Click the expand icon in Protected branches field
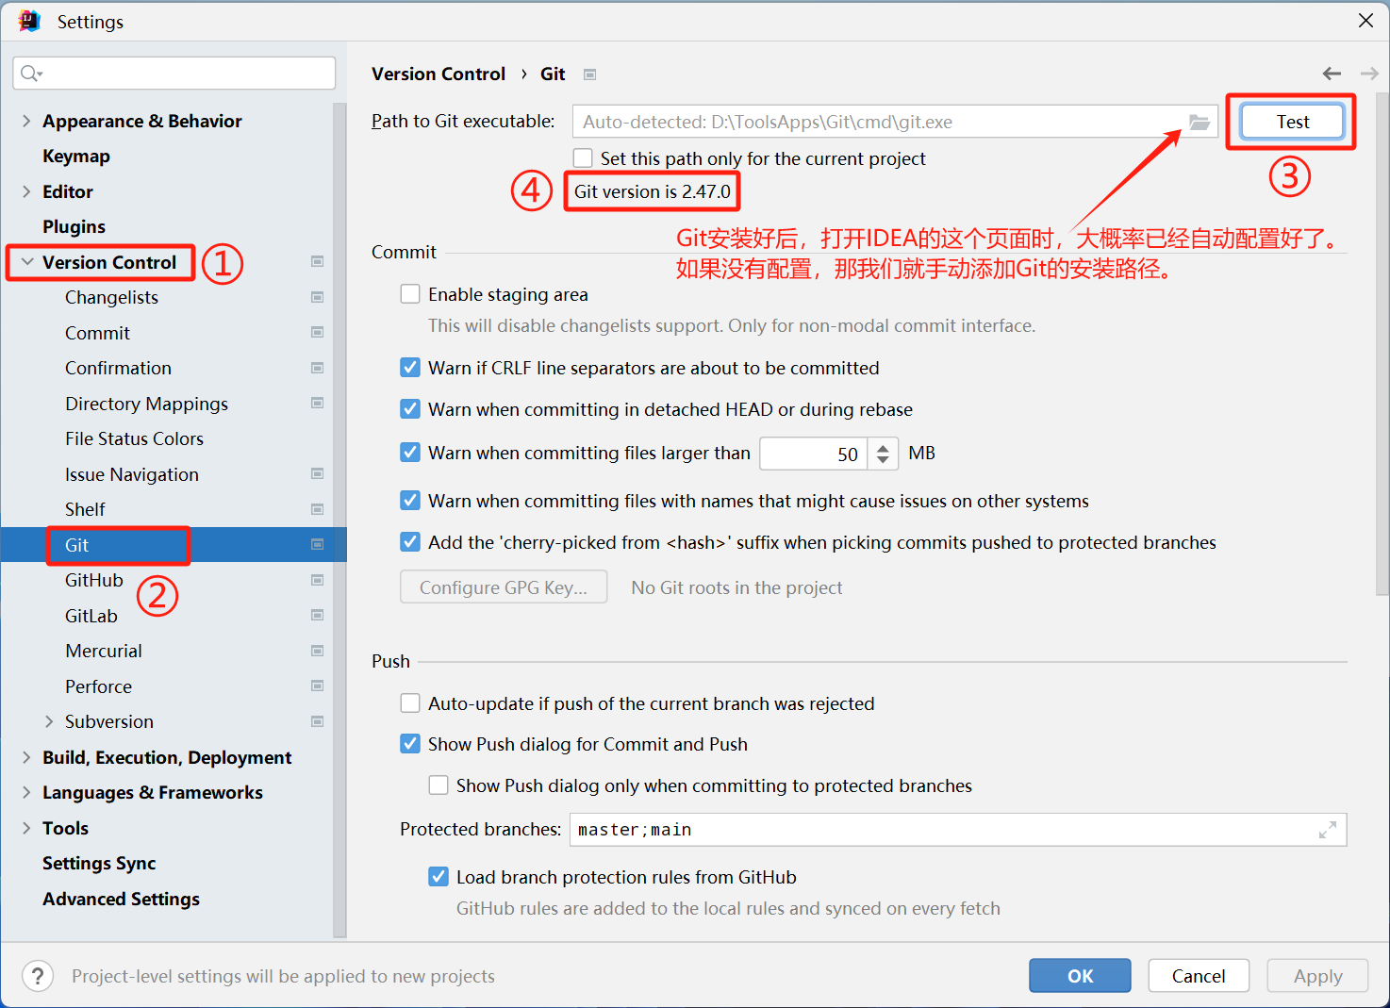The height and width of the screenshot is (1008, 1390). pyautogui.click(x=1327, y=830)
